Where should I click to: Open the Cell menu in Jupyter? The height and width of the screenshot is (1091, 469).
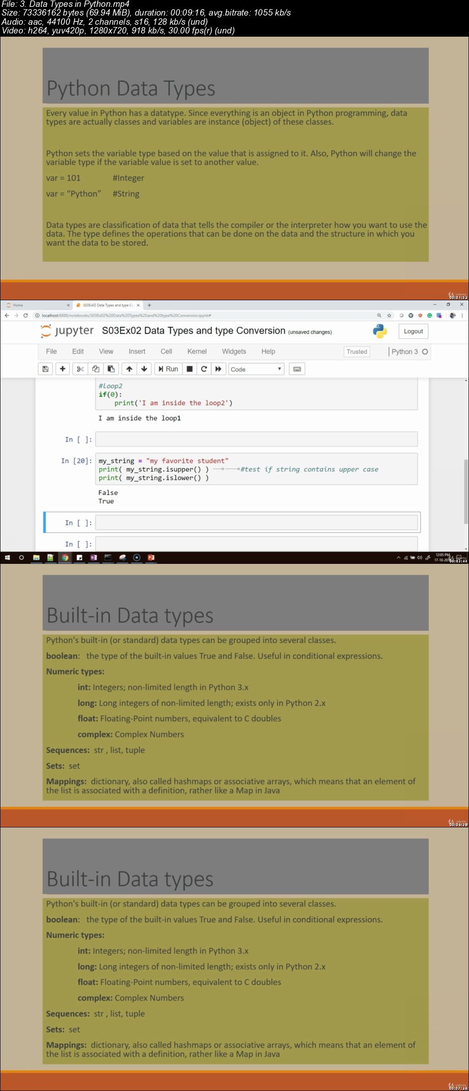point(166,352)
